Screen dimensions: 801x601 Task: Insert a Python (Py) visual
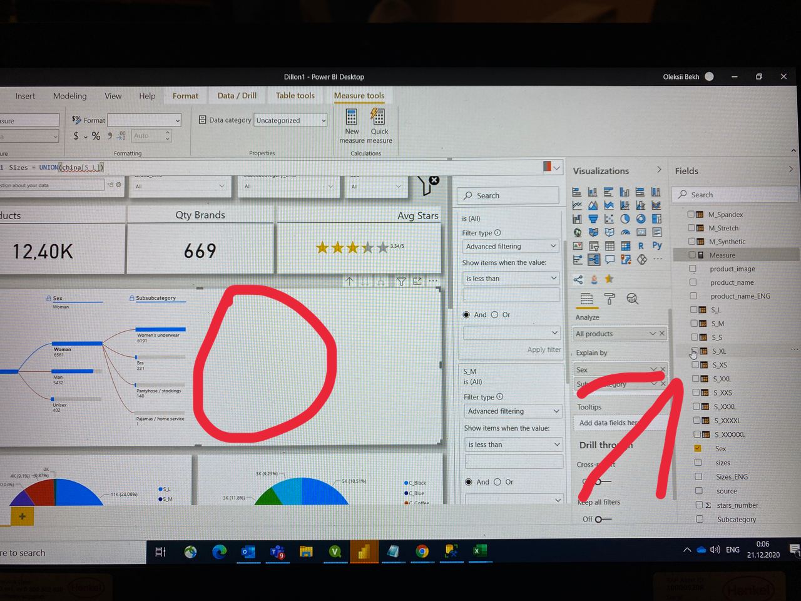point(656,245)
